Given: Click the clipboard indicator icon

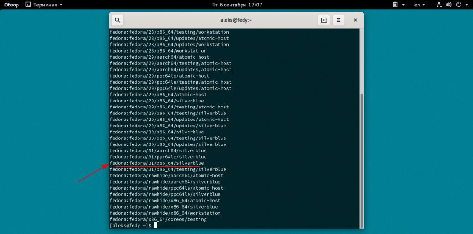Looking at the screenshot, I should [395, 5].
